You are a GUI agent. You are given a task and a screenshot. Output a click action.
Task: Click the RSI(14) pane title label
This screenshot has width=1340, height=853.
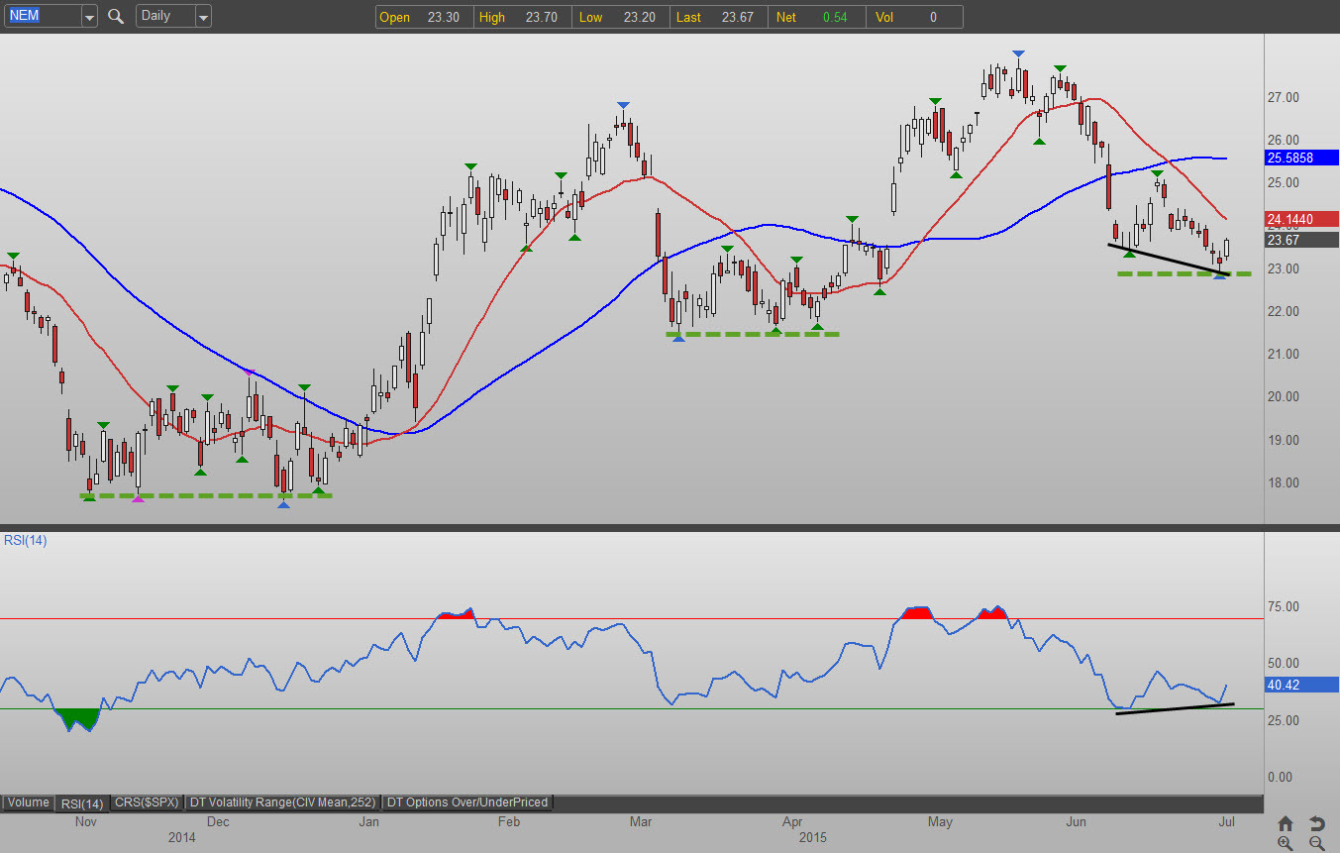(x=25, y=540)
